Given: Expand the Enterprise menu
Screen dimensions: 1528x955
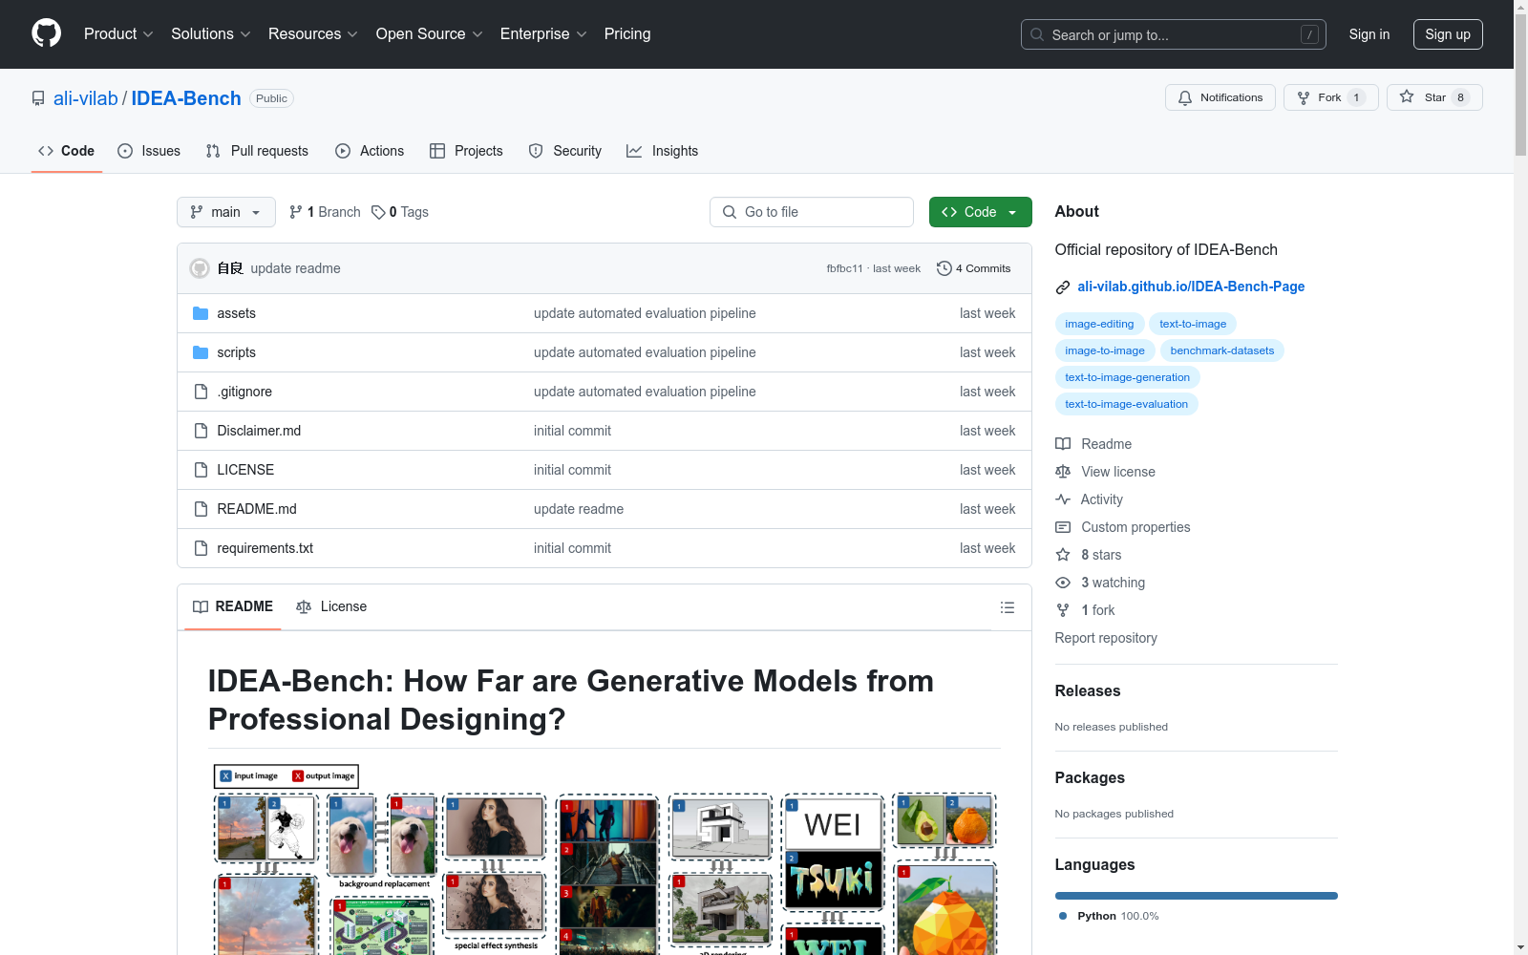Looking at the screenshot, I should click(x=543, y=33).
